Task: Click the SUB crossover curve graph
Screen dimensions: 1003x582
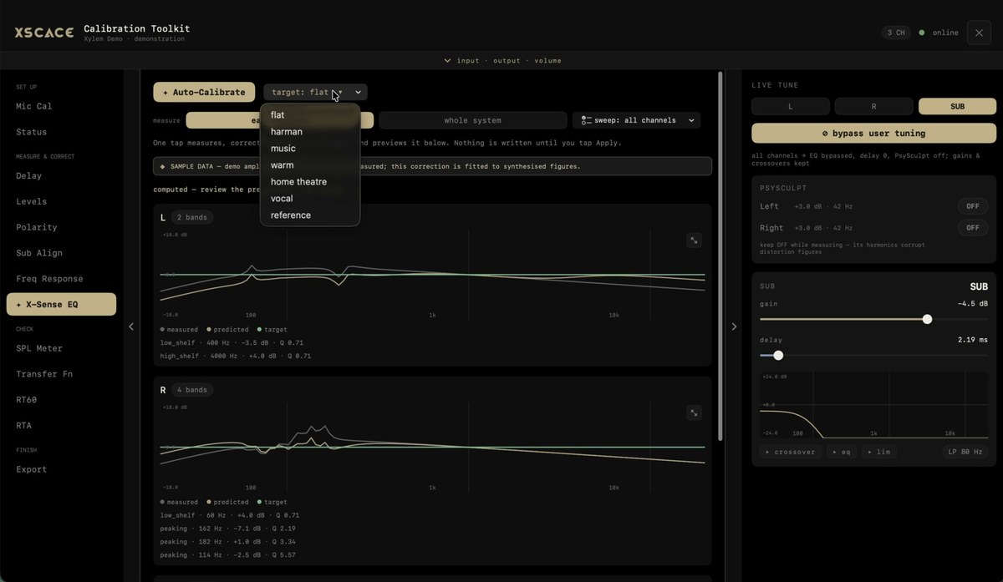Action: point(874,405)
